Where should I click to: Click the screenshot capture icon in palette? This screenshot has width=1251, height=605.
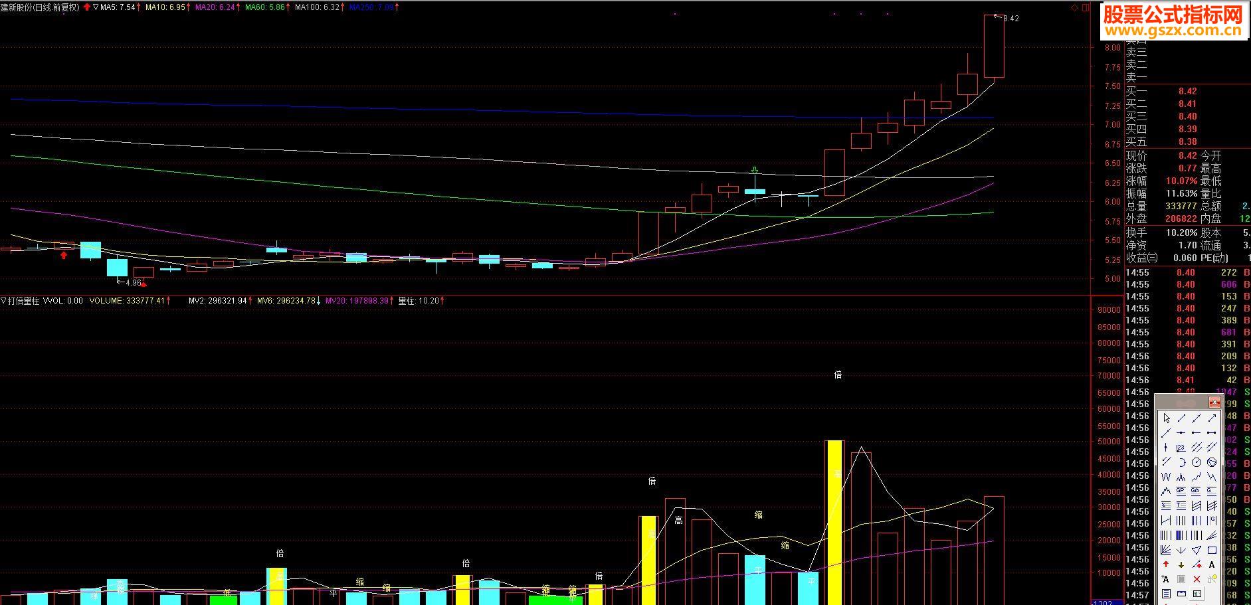tap(1197, 593)
